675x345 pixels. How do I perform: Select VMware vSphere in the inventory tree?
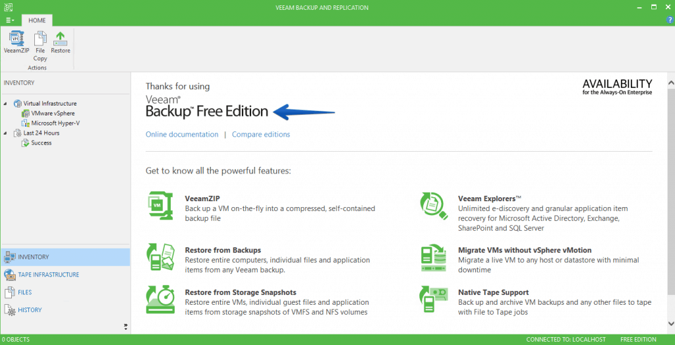(x=53, y=113)
